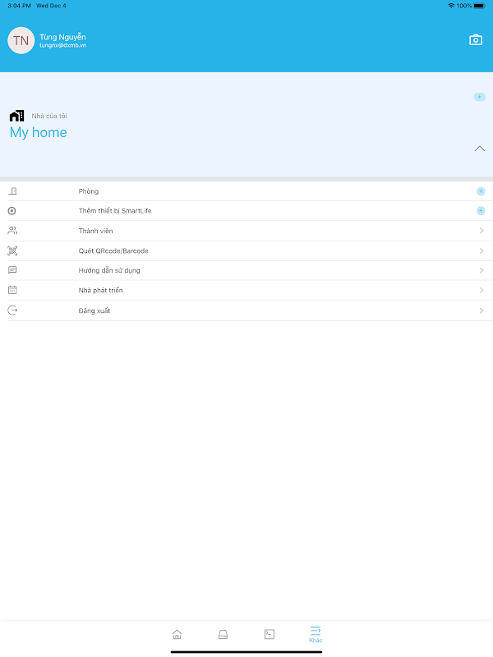The image size is (493, 657).
Task: Add a room with Phòng plus icon
Action: 481,191
